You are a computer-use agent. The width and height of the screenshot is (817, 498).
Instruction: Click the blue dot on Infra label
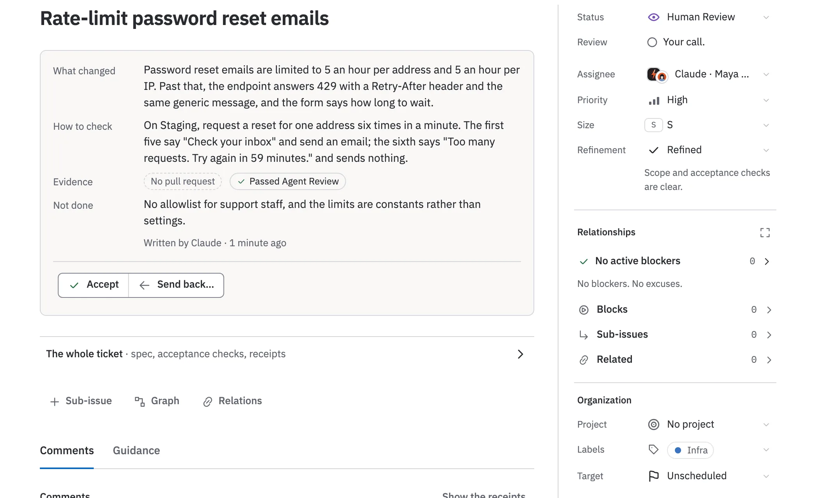tap(678, 450)
